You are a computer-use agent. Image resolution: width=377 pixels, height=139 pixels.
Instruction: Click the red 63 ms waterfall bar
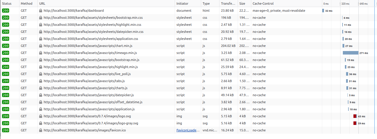(355, 116)
